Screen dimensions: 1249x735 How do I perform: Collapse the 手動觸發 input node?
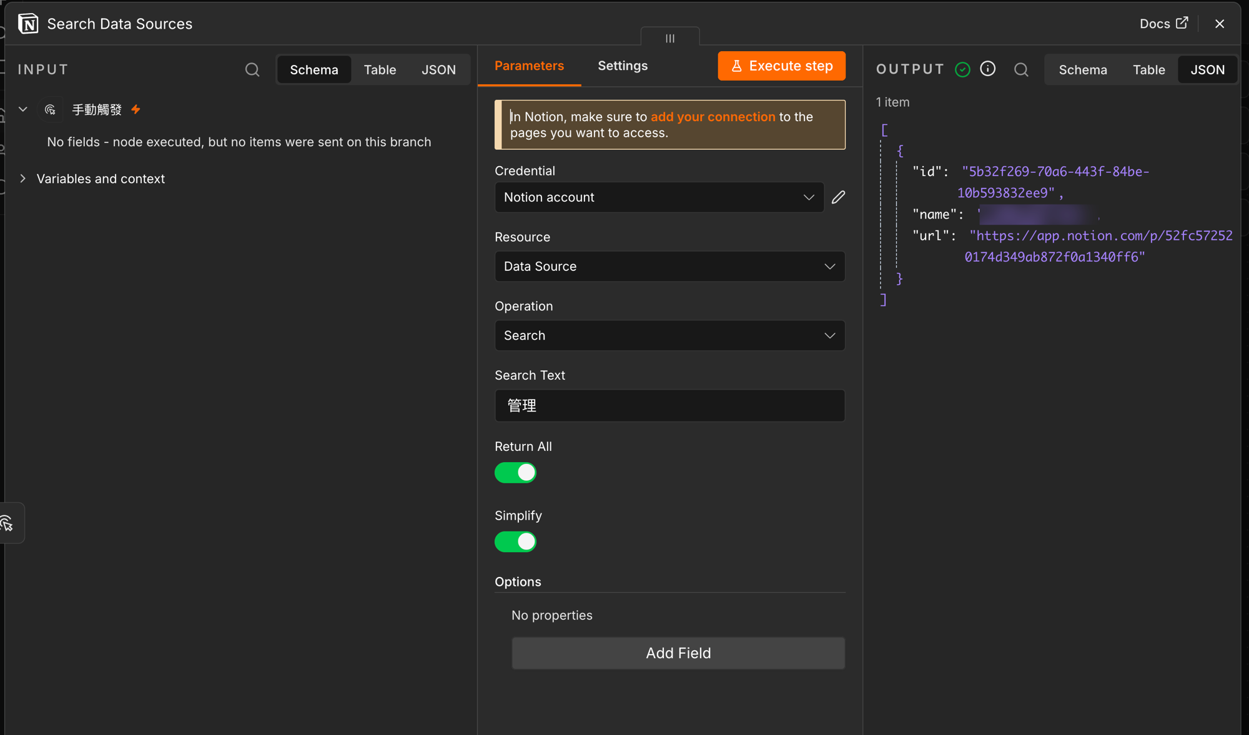(23, 109)
